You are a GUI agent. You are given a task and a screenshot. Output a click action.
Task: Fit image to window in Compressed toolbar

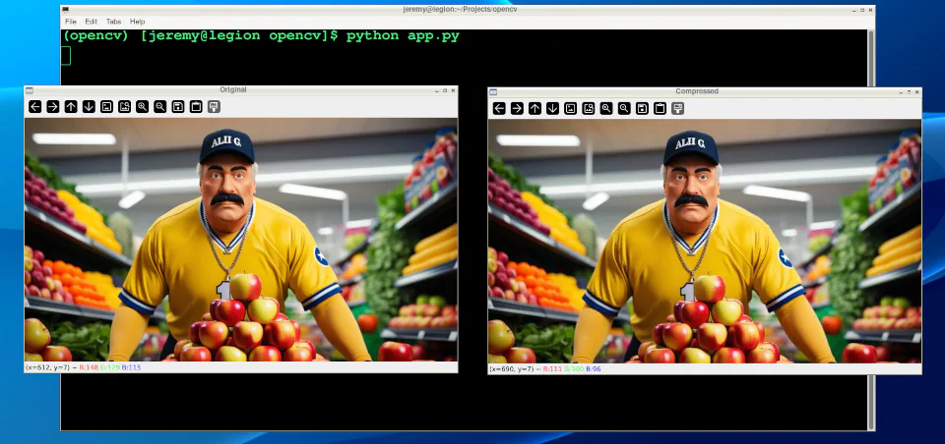pos(589,108)
